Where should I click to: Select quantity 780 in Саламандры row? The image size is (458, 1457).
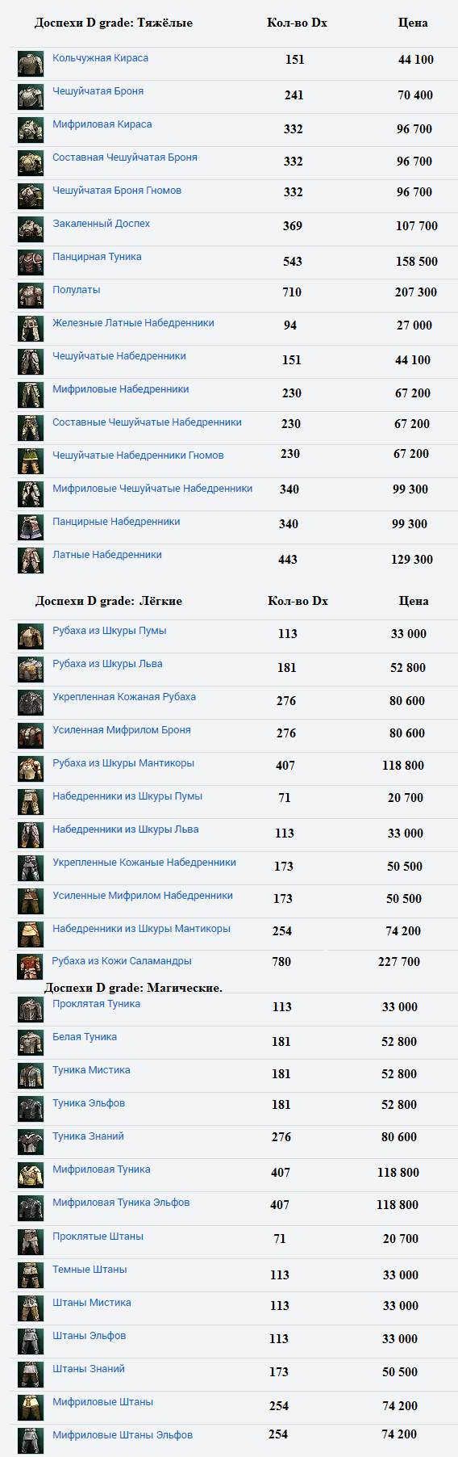pos(281,962)
